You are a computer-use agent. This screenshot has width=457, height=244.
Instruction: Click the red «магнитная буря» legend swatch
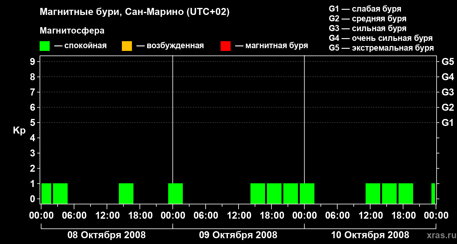[x=225, y=46]
